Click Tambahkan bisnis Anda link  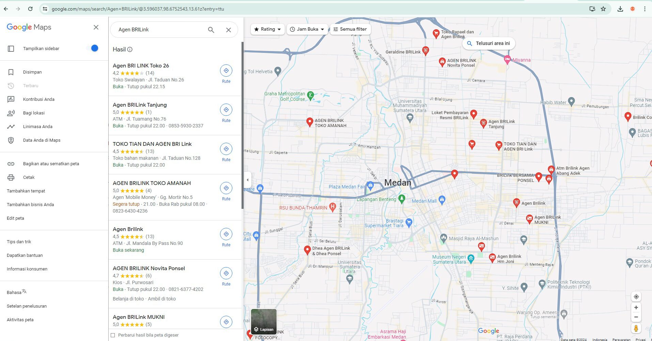point(30,204)
